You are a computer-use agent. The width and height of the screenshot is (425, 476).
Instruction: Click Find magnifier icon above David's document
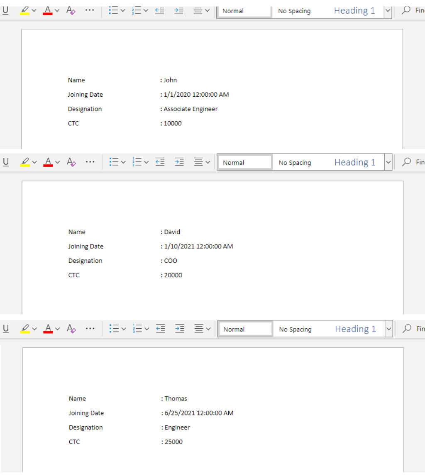[x=407, y=162]
